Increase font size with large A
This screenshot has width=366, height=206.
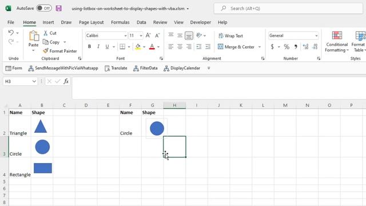pos(148,35)
